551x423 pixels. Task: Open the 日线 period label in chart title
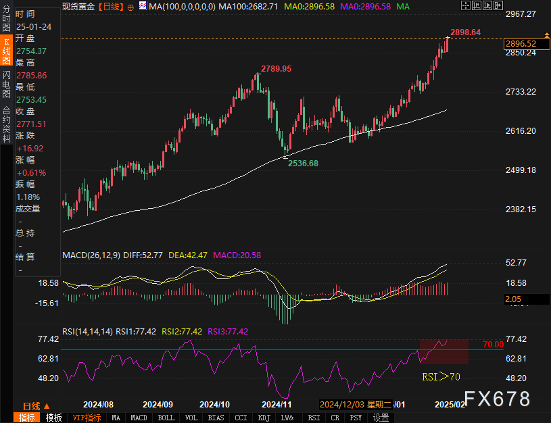[111, 6]
